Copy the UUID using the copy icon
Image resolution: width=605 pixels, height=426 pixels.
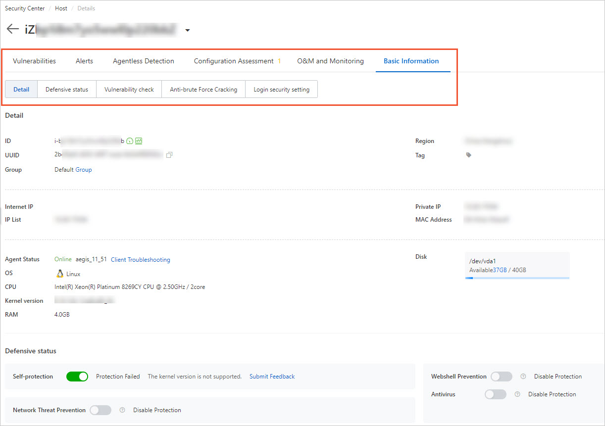(169, 155)
